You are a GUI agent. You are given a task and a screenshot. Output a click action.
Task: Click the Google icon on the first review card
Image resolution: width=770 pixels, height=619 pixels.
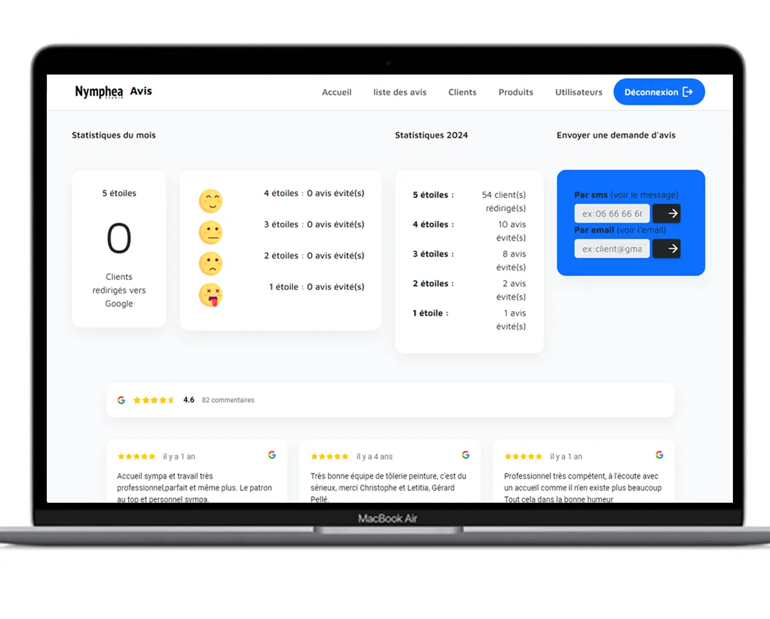coord(272,455)
